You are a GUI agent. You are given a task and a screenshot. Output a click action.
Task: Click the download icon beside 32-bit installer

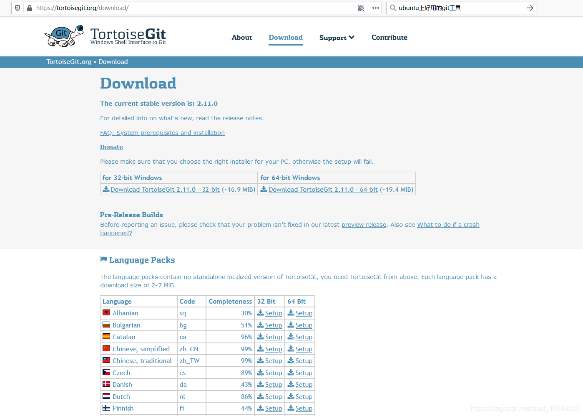click(x=106, y=189)
